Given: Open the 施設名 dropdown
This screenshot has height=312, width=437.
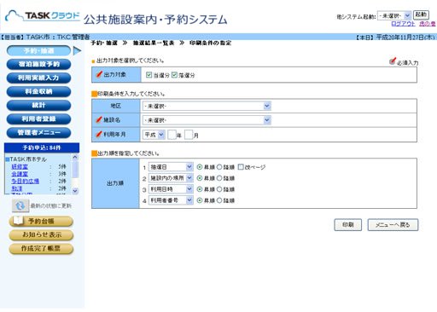Looking at the screenshot, I should 207,120.
